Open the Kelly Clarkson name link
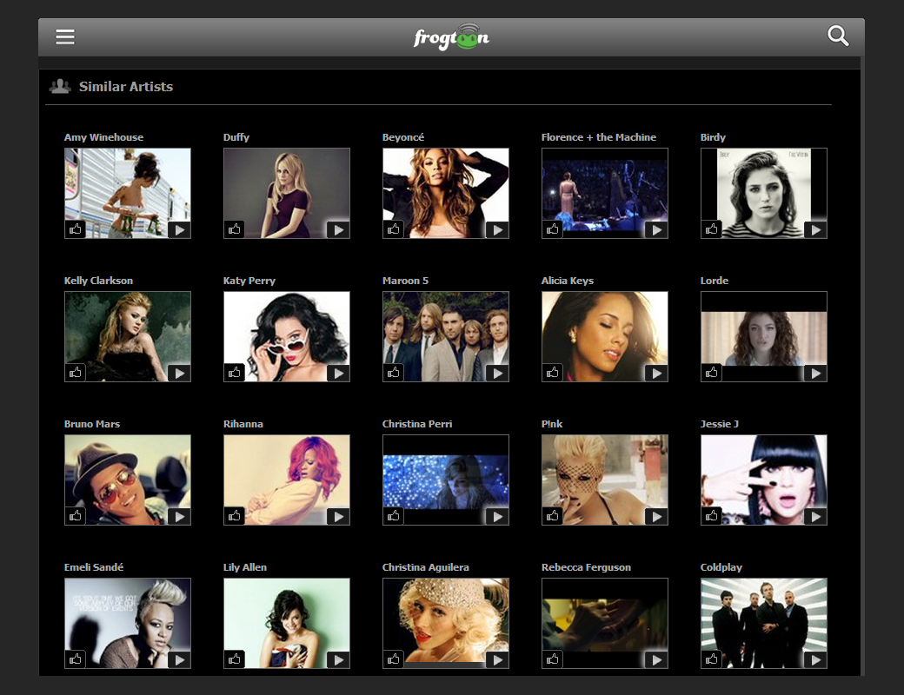904x695 pixels. [98, 281]
